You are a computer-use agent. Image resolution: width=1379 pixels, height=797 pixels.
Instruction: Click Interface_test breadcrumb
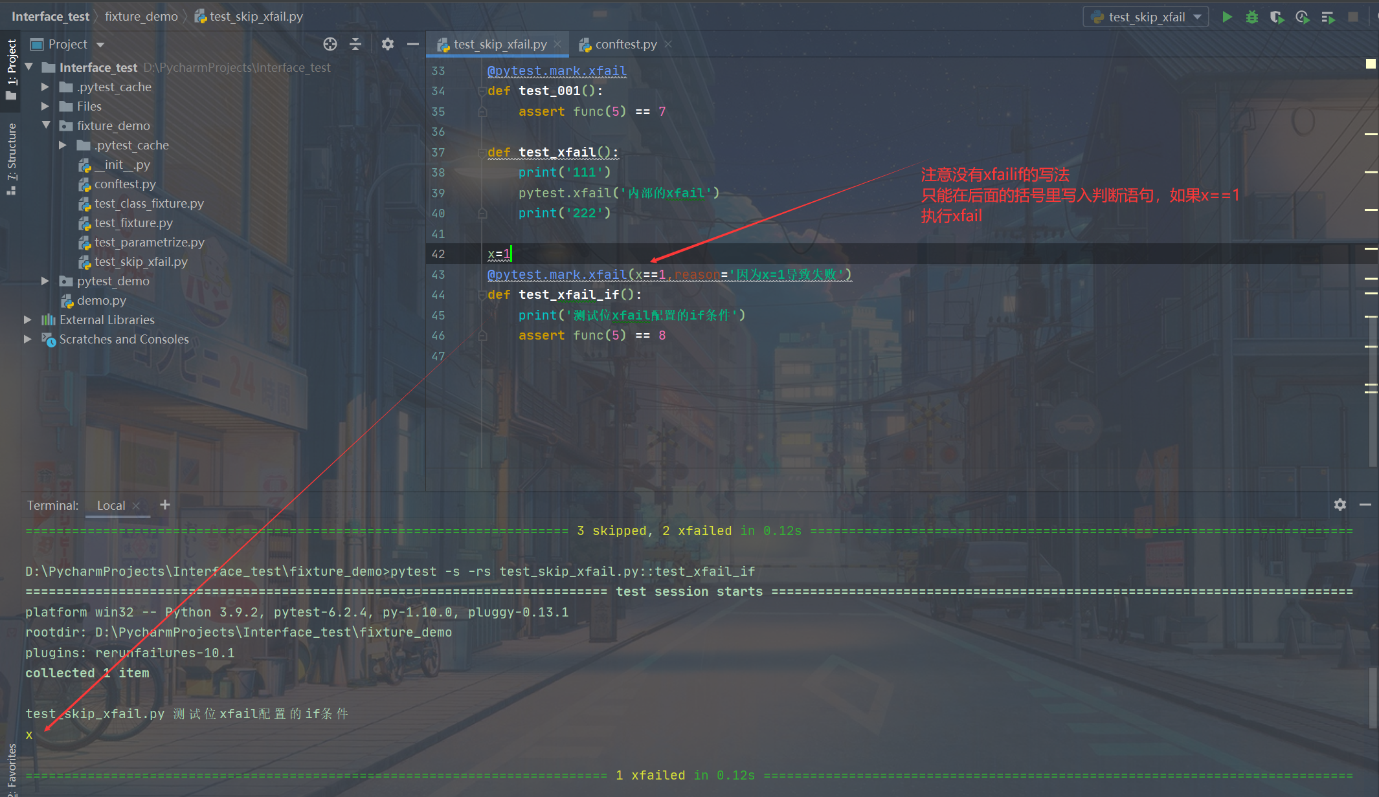coord(50,16)
